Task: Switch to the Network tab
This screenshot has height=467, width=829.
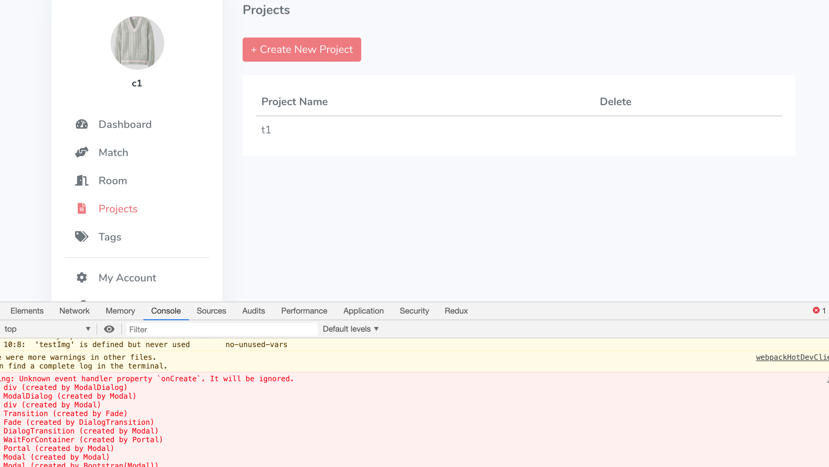Action: click(74, 311)
